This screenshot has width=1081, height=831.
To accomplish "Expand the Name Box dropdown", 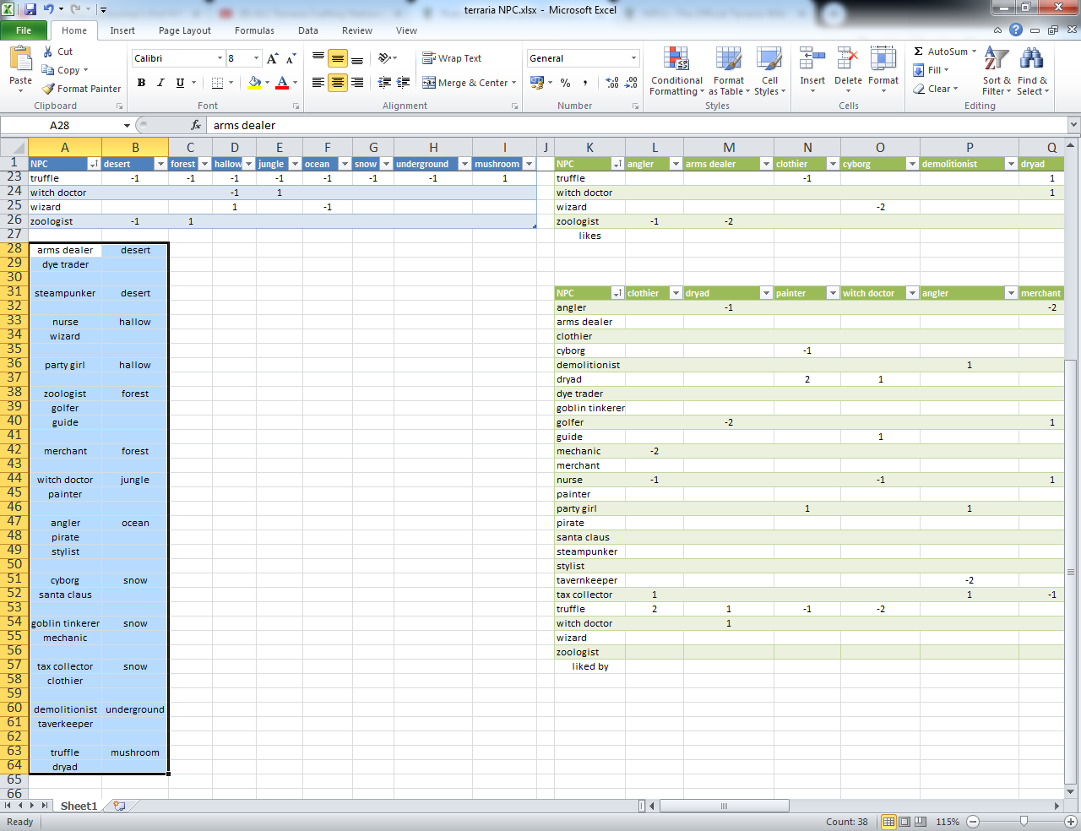I will pyautogui.click(x=127, y=125).
